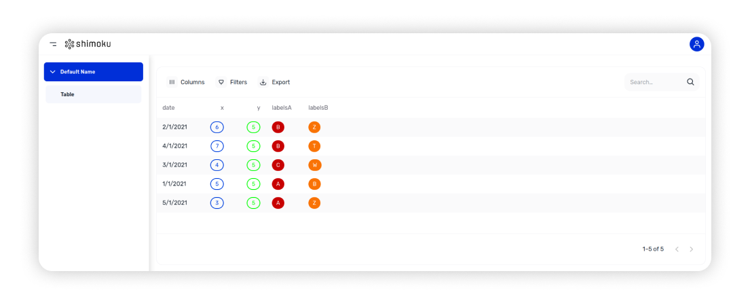The image size is (750, 305).
Task: Go to the next table page
Action: coord(692,249)
